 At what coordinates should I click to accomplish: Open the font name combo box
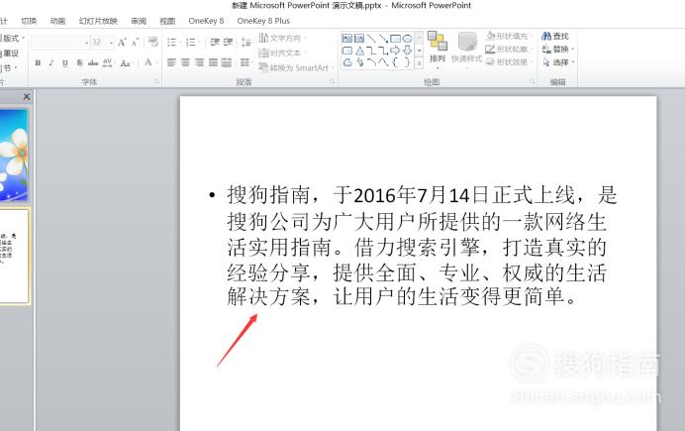[60, 43]
